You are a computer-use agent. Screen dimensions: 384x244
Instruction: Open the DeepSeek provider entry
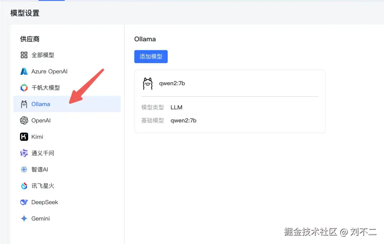[x=45, y=202]
